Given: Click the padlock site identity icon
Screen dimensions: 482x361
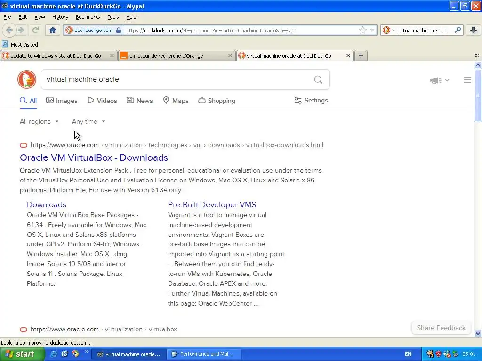Looking at the screenshot, I should tap(118, 31).
